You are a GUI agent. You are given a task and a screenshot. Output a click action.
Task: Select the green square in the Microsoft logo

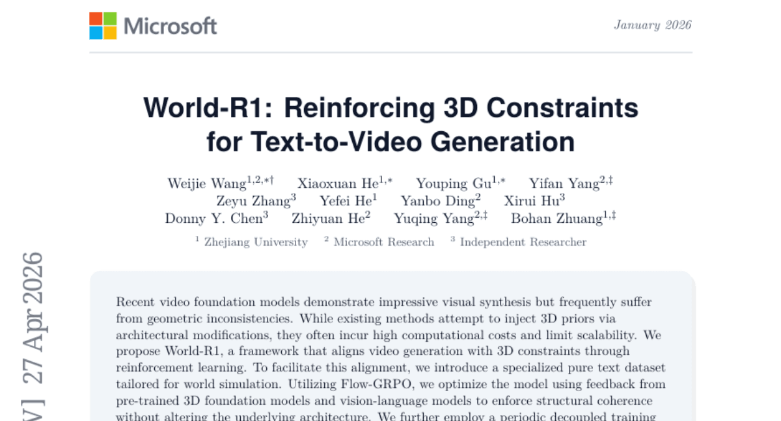[109, 19]
